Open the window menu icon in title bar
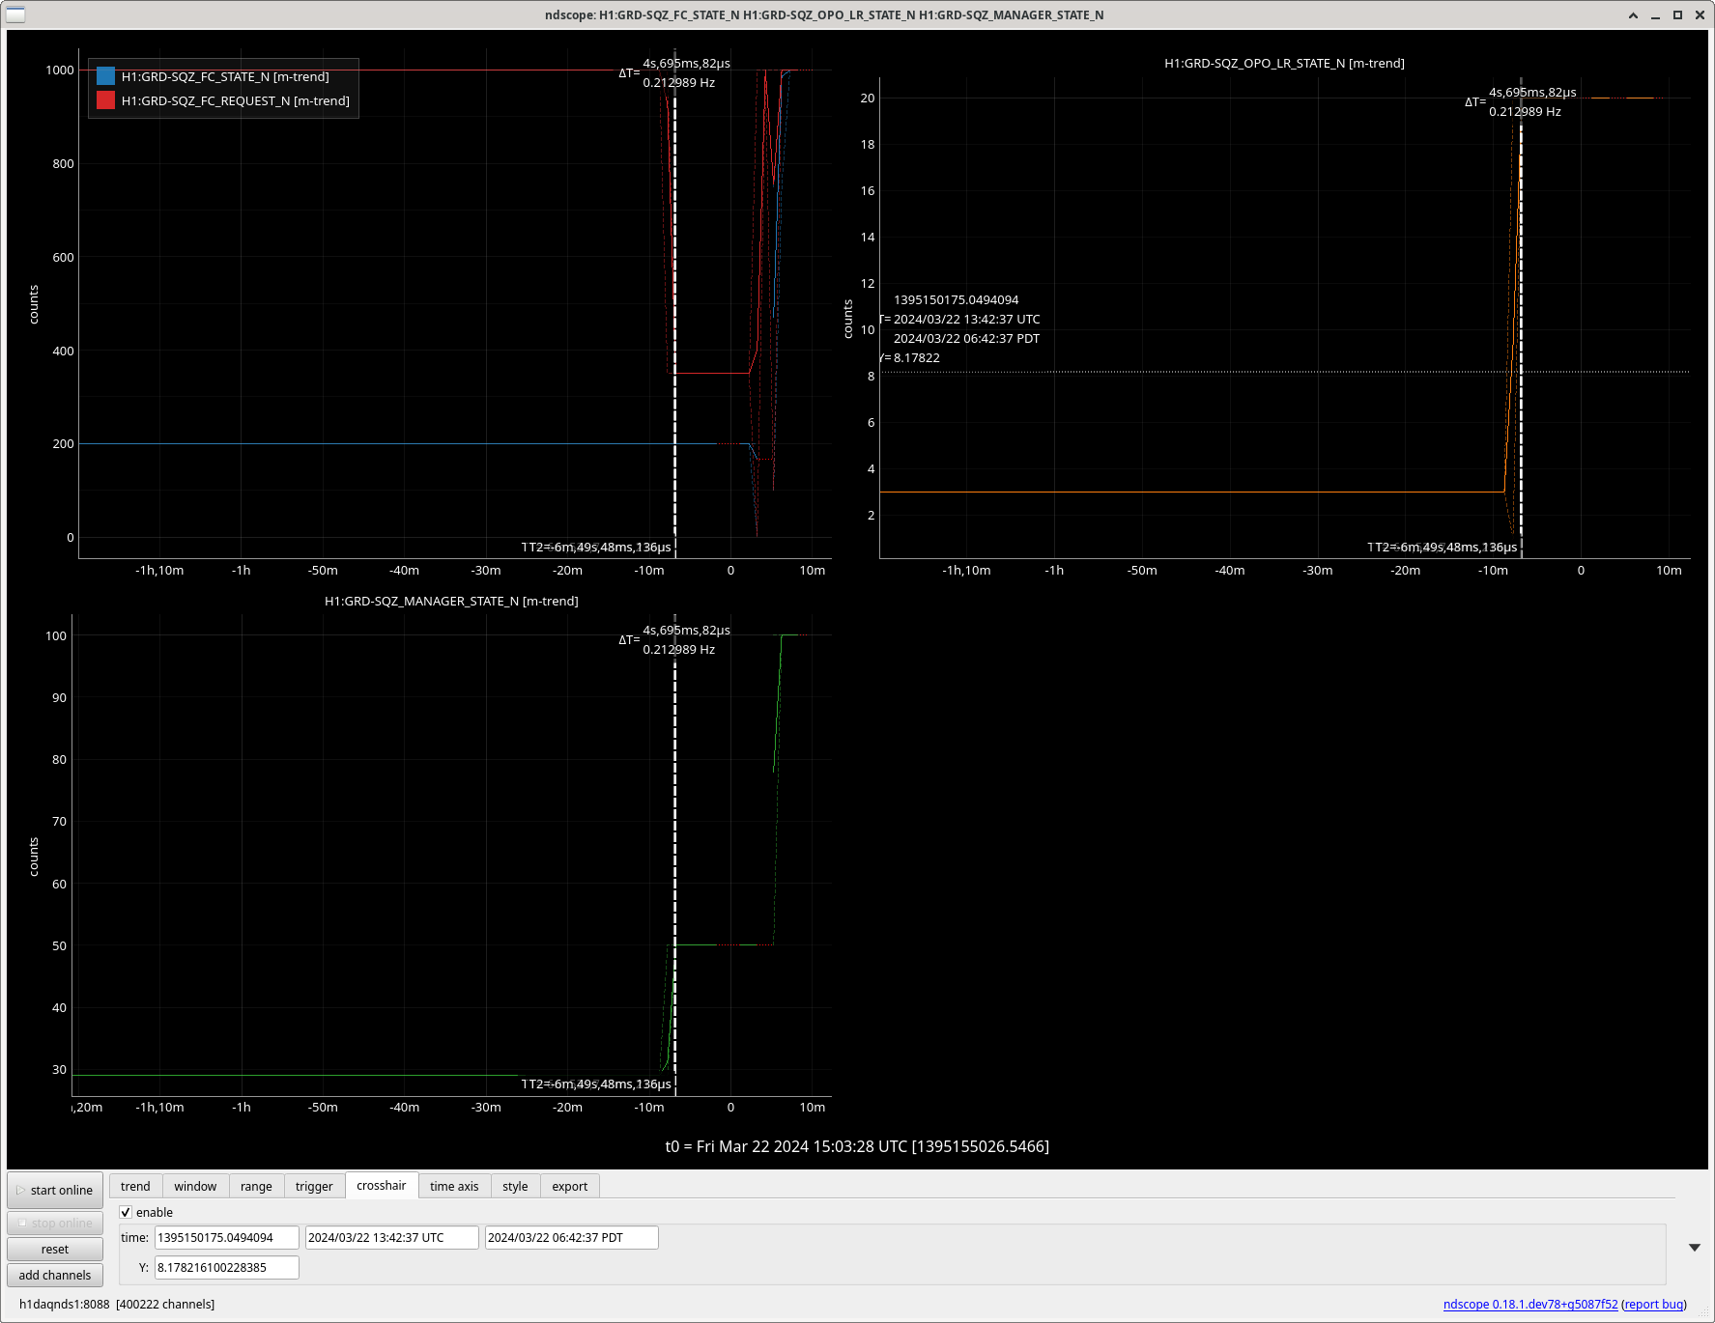This screenshot has height=1323, width=1715. [15, 14]
